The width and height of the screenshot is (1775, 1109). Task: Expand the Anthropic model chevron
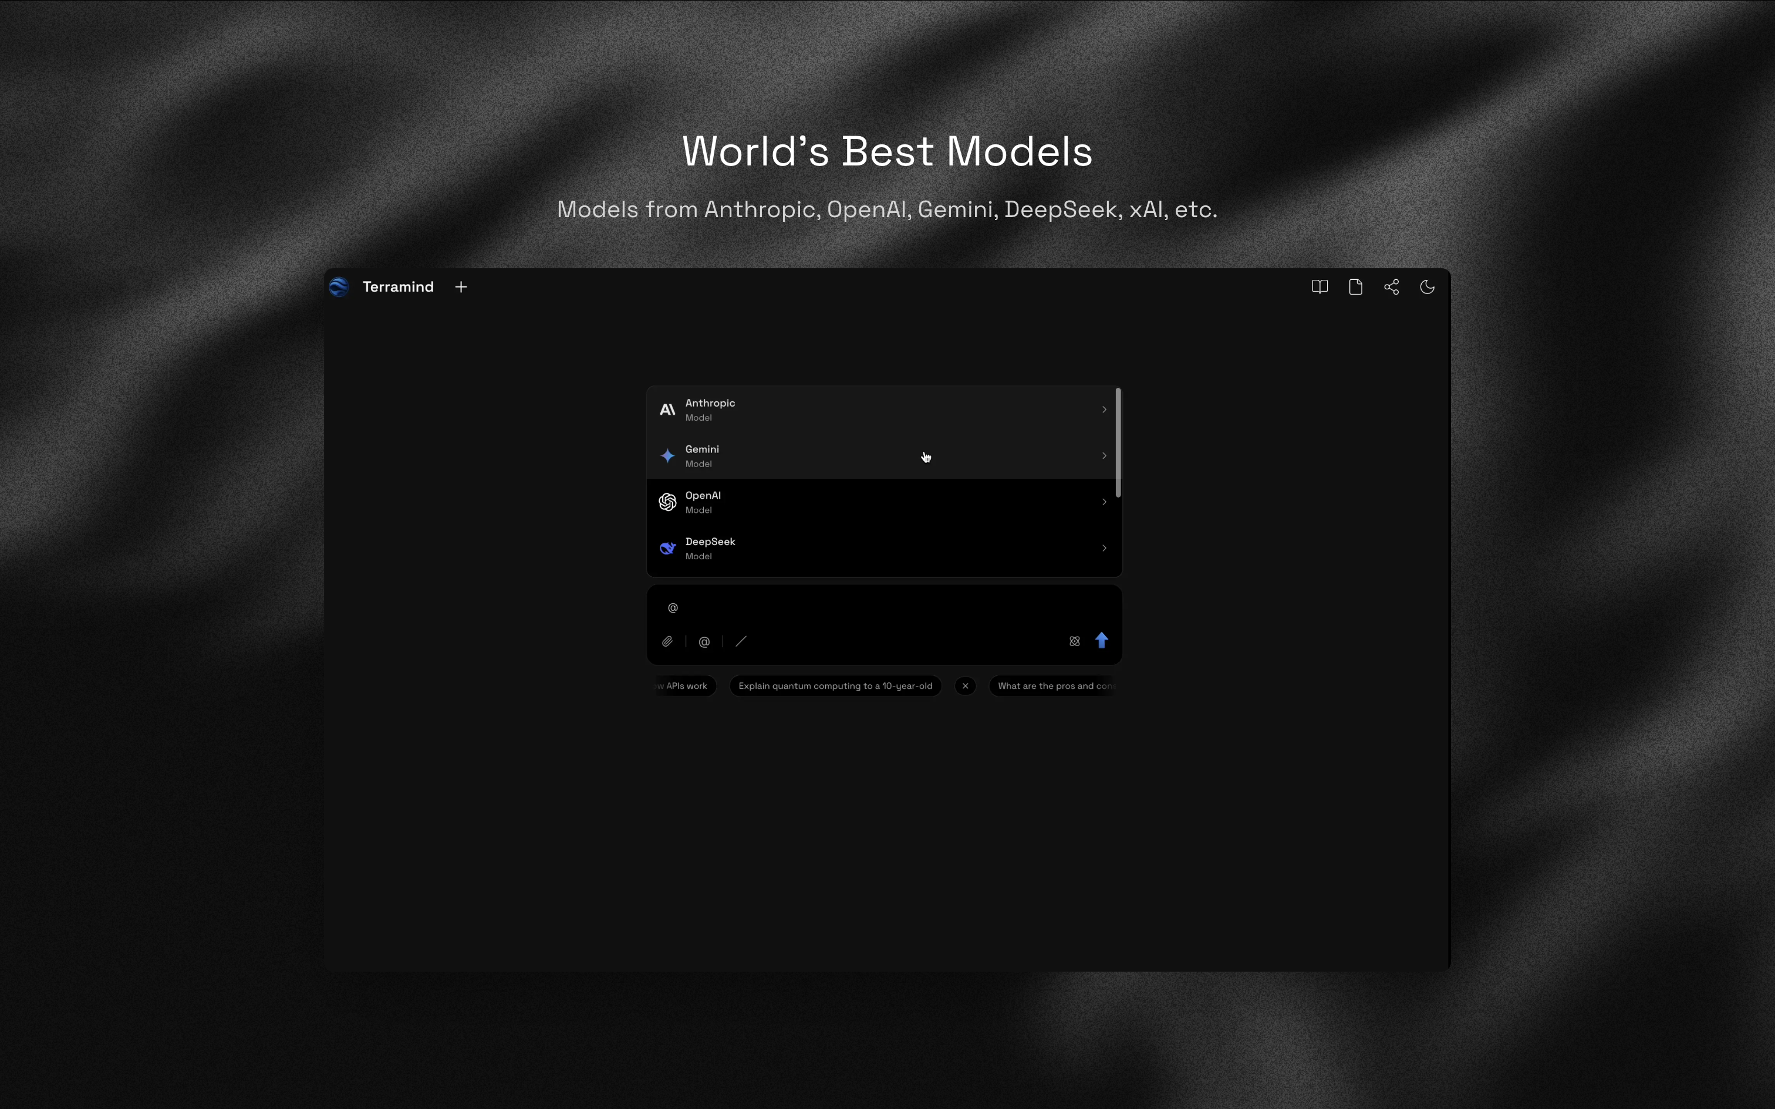coord(1103,410)
